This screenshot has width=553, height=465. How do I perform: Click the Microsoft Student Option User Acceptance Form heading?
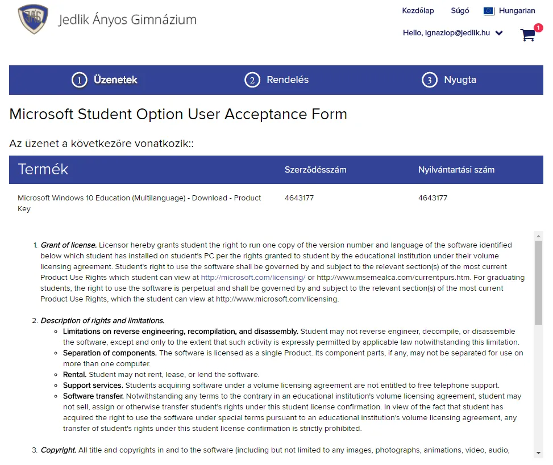(178, 114)
